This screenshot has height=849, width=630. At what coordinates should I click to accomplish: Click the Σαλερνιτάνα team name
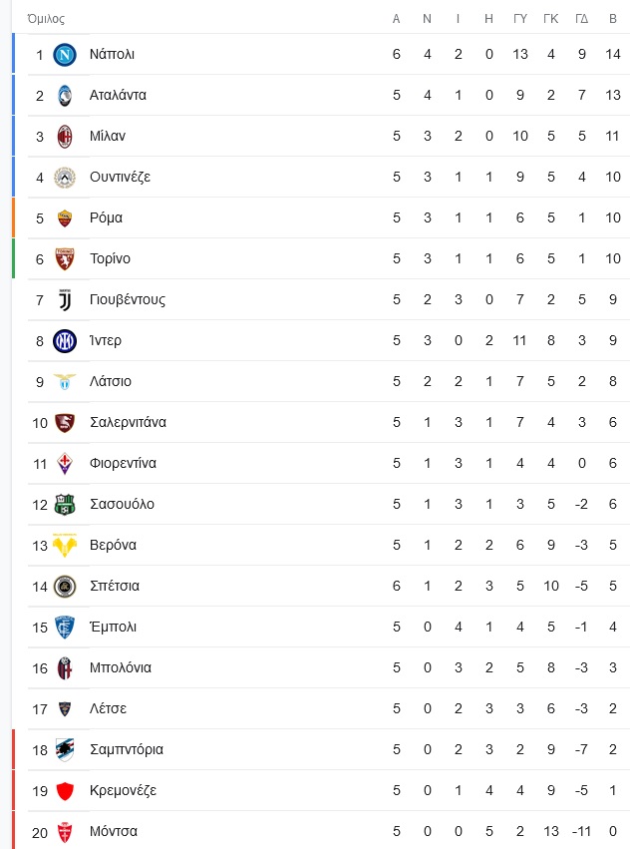128,422
